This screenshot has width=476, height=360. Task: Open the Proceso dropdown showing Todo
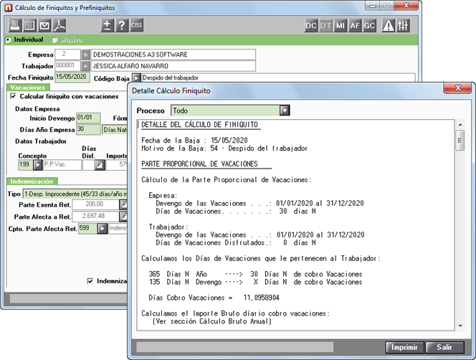[285, 110]
